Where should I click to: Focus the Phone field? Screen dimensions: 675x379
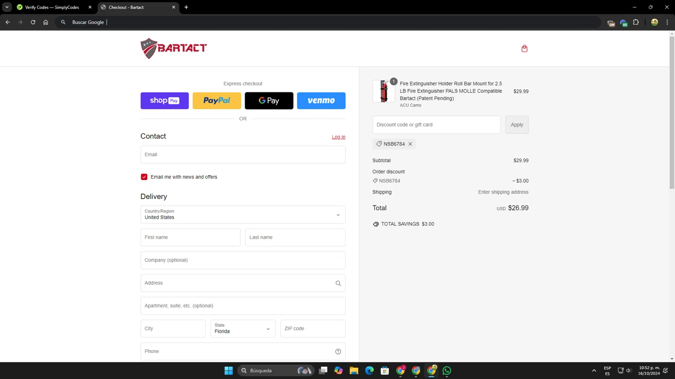click(243, 352)
